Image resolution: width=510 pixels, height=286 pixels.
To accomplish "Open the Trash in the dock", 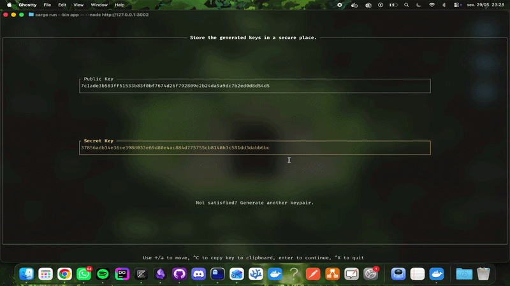I will 483,274.
